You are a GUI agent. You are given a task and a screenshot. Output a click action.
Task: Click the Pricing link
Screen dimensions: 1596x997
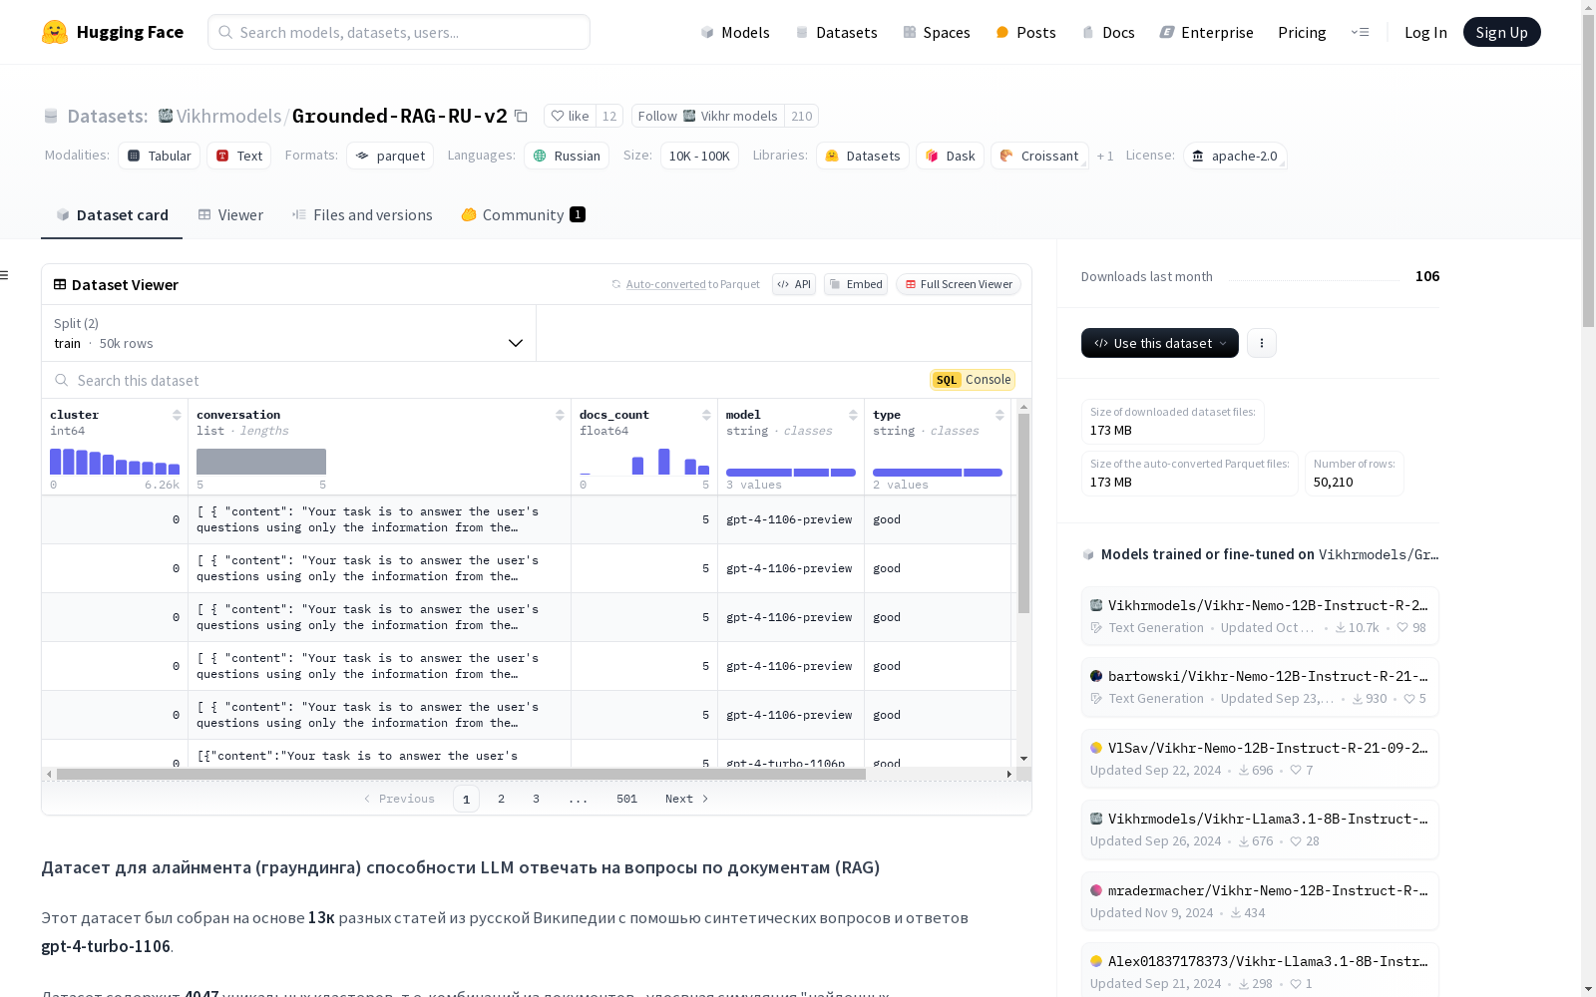pos(1302,32)
